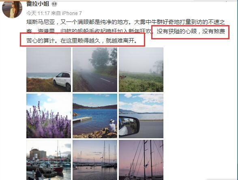
Task: Open the sunset marina sailboats photo
Action: (95, 160)
